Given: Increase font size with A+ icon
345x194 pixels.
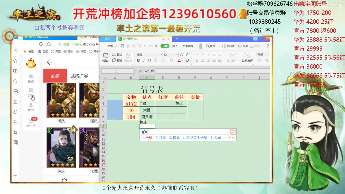Looking at the screenshot, I should 182,54.
